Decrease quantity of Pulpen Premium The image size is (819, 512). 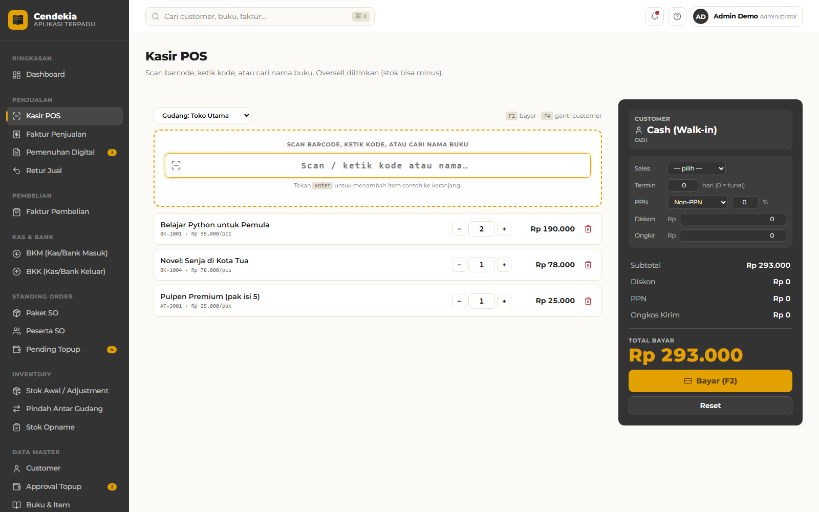(x=459, y=301)
